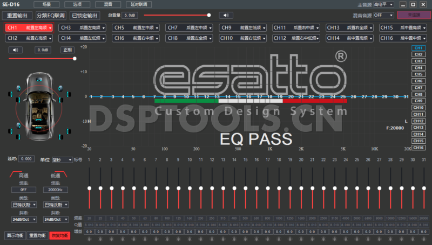Screen dimensions: 432x245
Task: Click the EQ band 1 gain fader knob
Action: (x=89, y=188)
